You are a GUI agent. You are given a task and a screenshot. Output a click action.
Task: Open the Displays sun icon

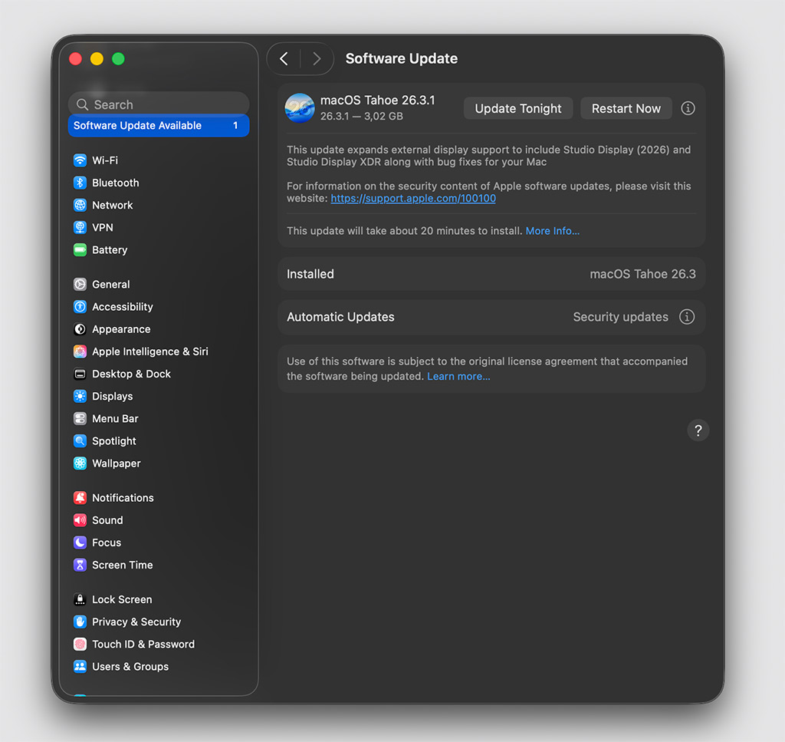(80, 396)
